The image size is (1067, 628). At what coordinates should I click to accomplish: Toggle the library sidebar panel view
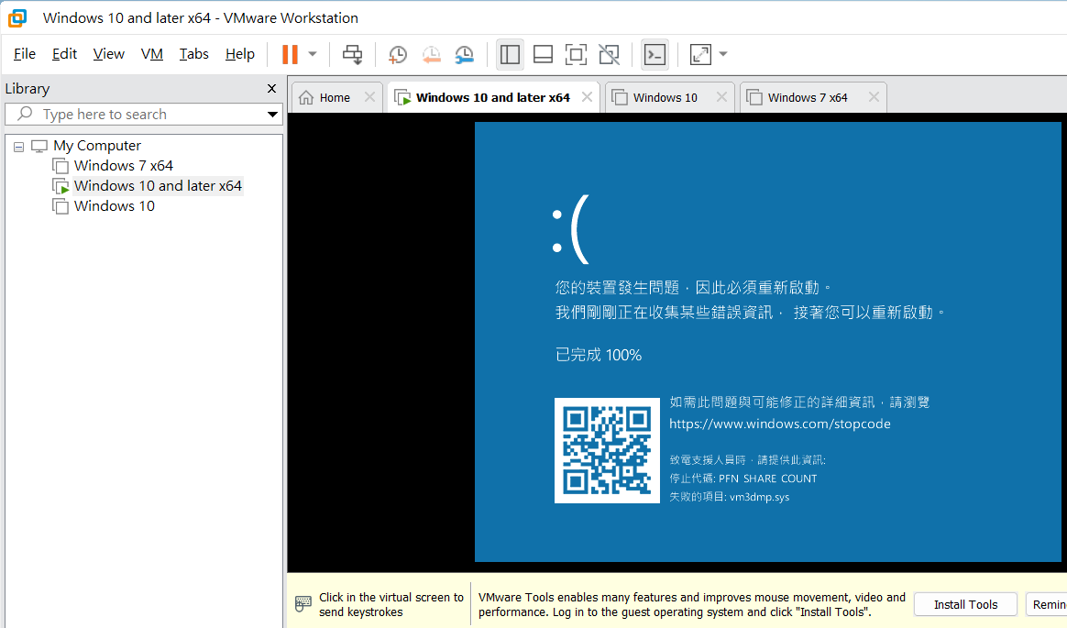[510, 54]
